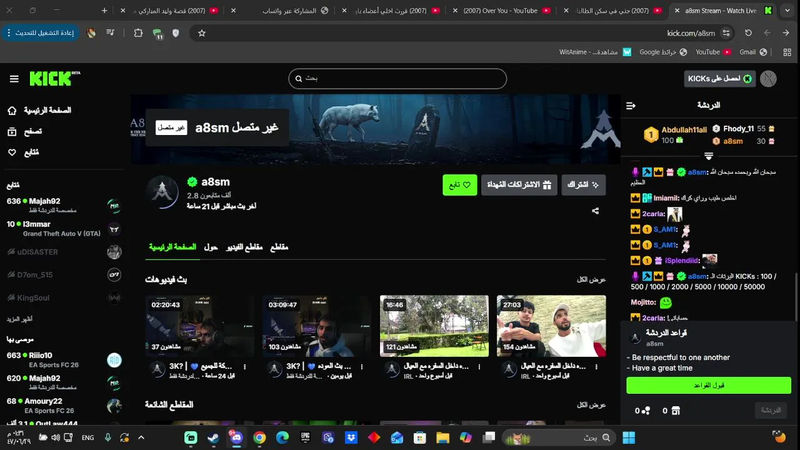Viewport: 800px width, 450px height.
Task: Open uDISASTER channel in sidebar
Action: click(x=64, y=252)
